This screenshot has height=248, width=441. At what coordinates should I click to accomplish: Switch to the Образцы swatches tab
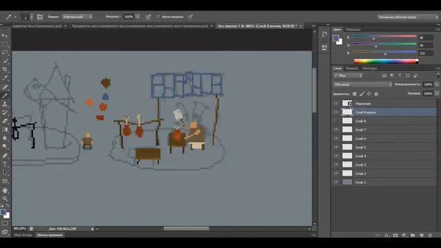coord(353,29)
